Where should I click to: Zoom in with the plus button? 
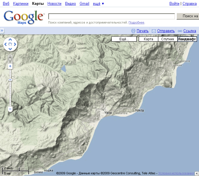tap(10, 66)
